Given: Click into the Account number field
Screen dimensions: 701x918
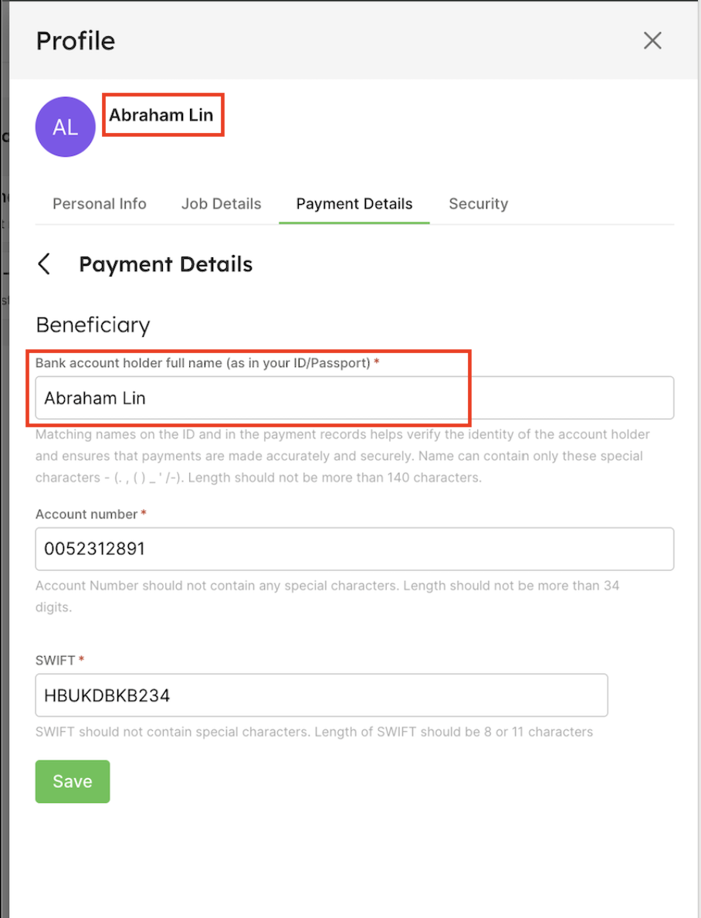Looking at the screenshot, I should [354, 549].
